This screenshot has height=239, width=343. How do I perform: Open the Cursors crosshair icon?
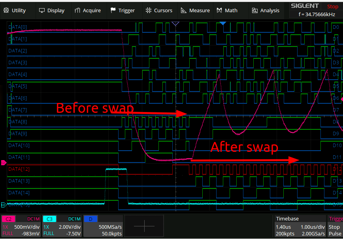click(149, 11)
